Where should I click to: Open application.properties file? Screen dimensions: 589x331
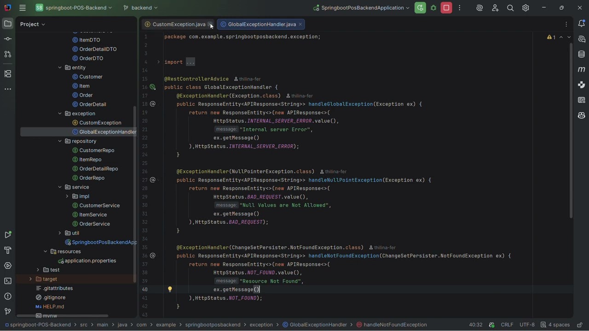pyautogui.click(x=90, y=261)
